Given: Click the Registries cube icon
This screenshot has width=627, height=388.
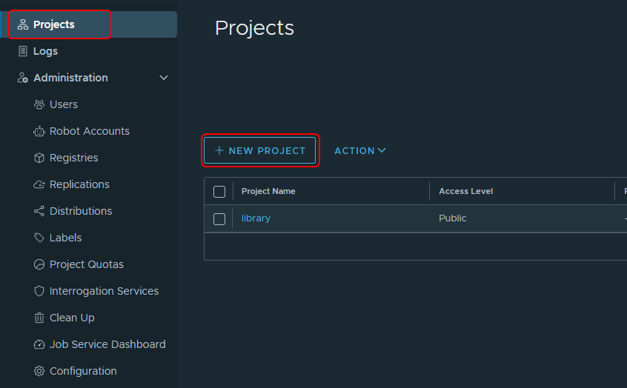Looking at the screenshot, I should pyautogui.click(x=39, y=158).
